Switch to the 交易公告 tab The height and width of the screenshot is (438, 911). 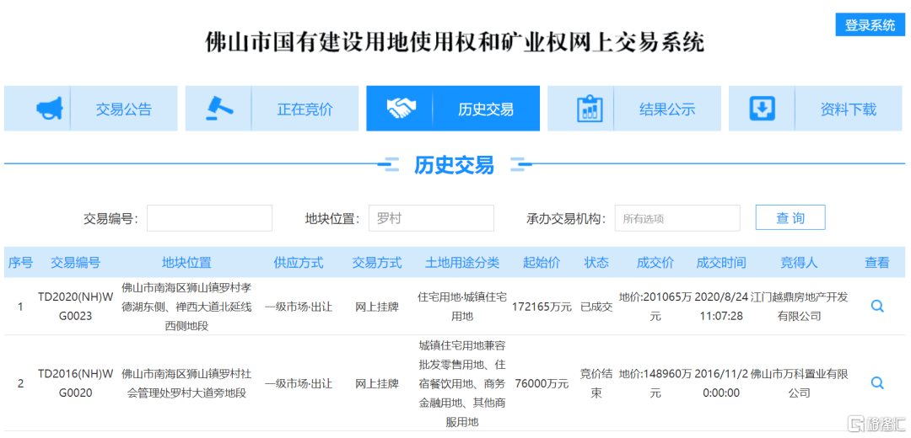click(x=123, y=109)
